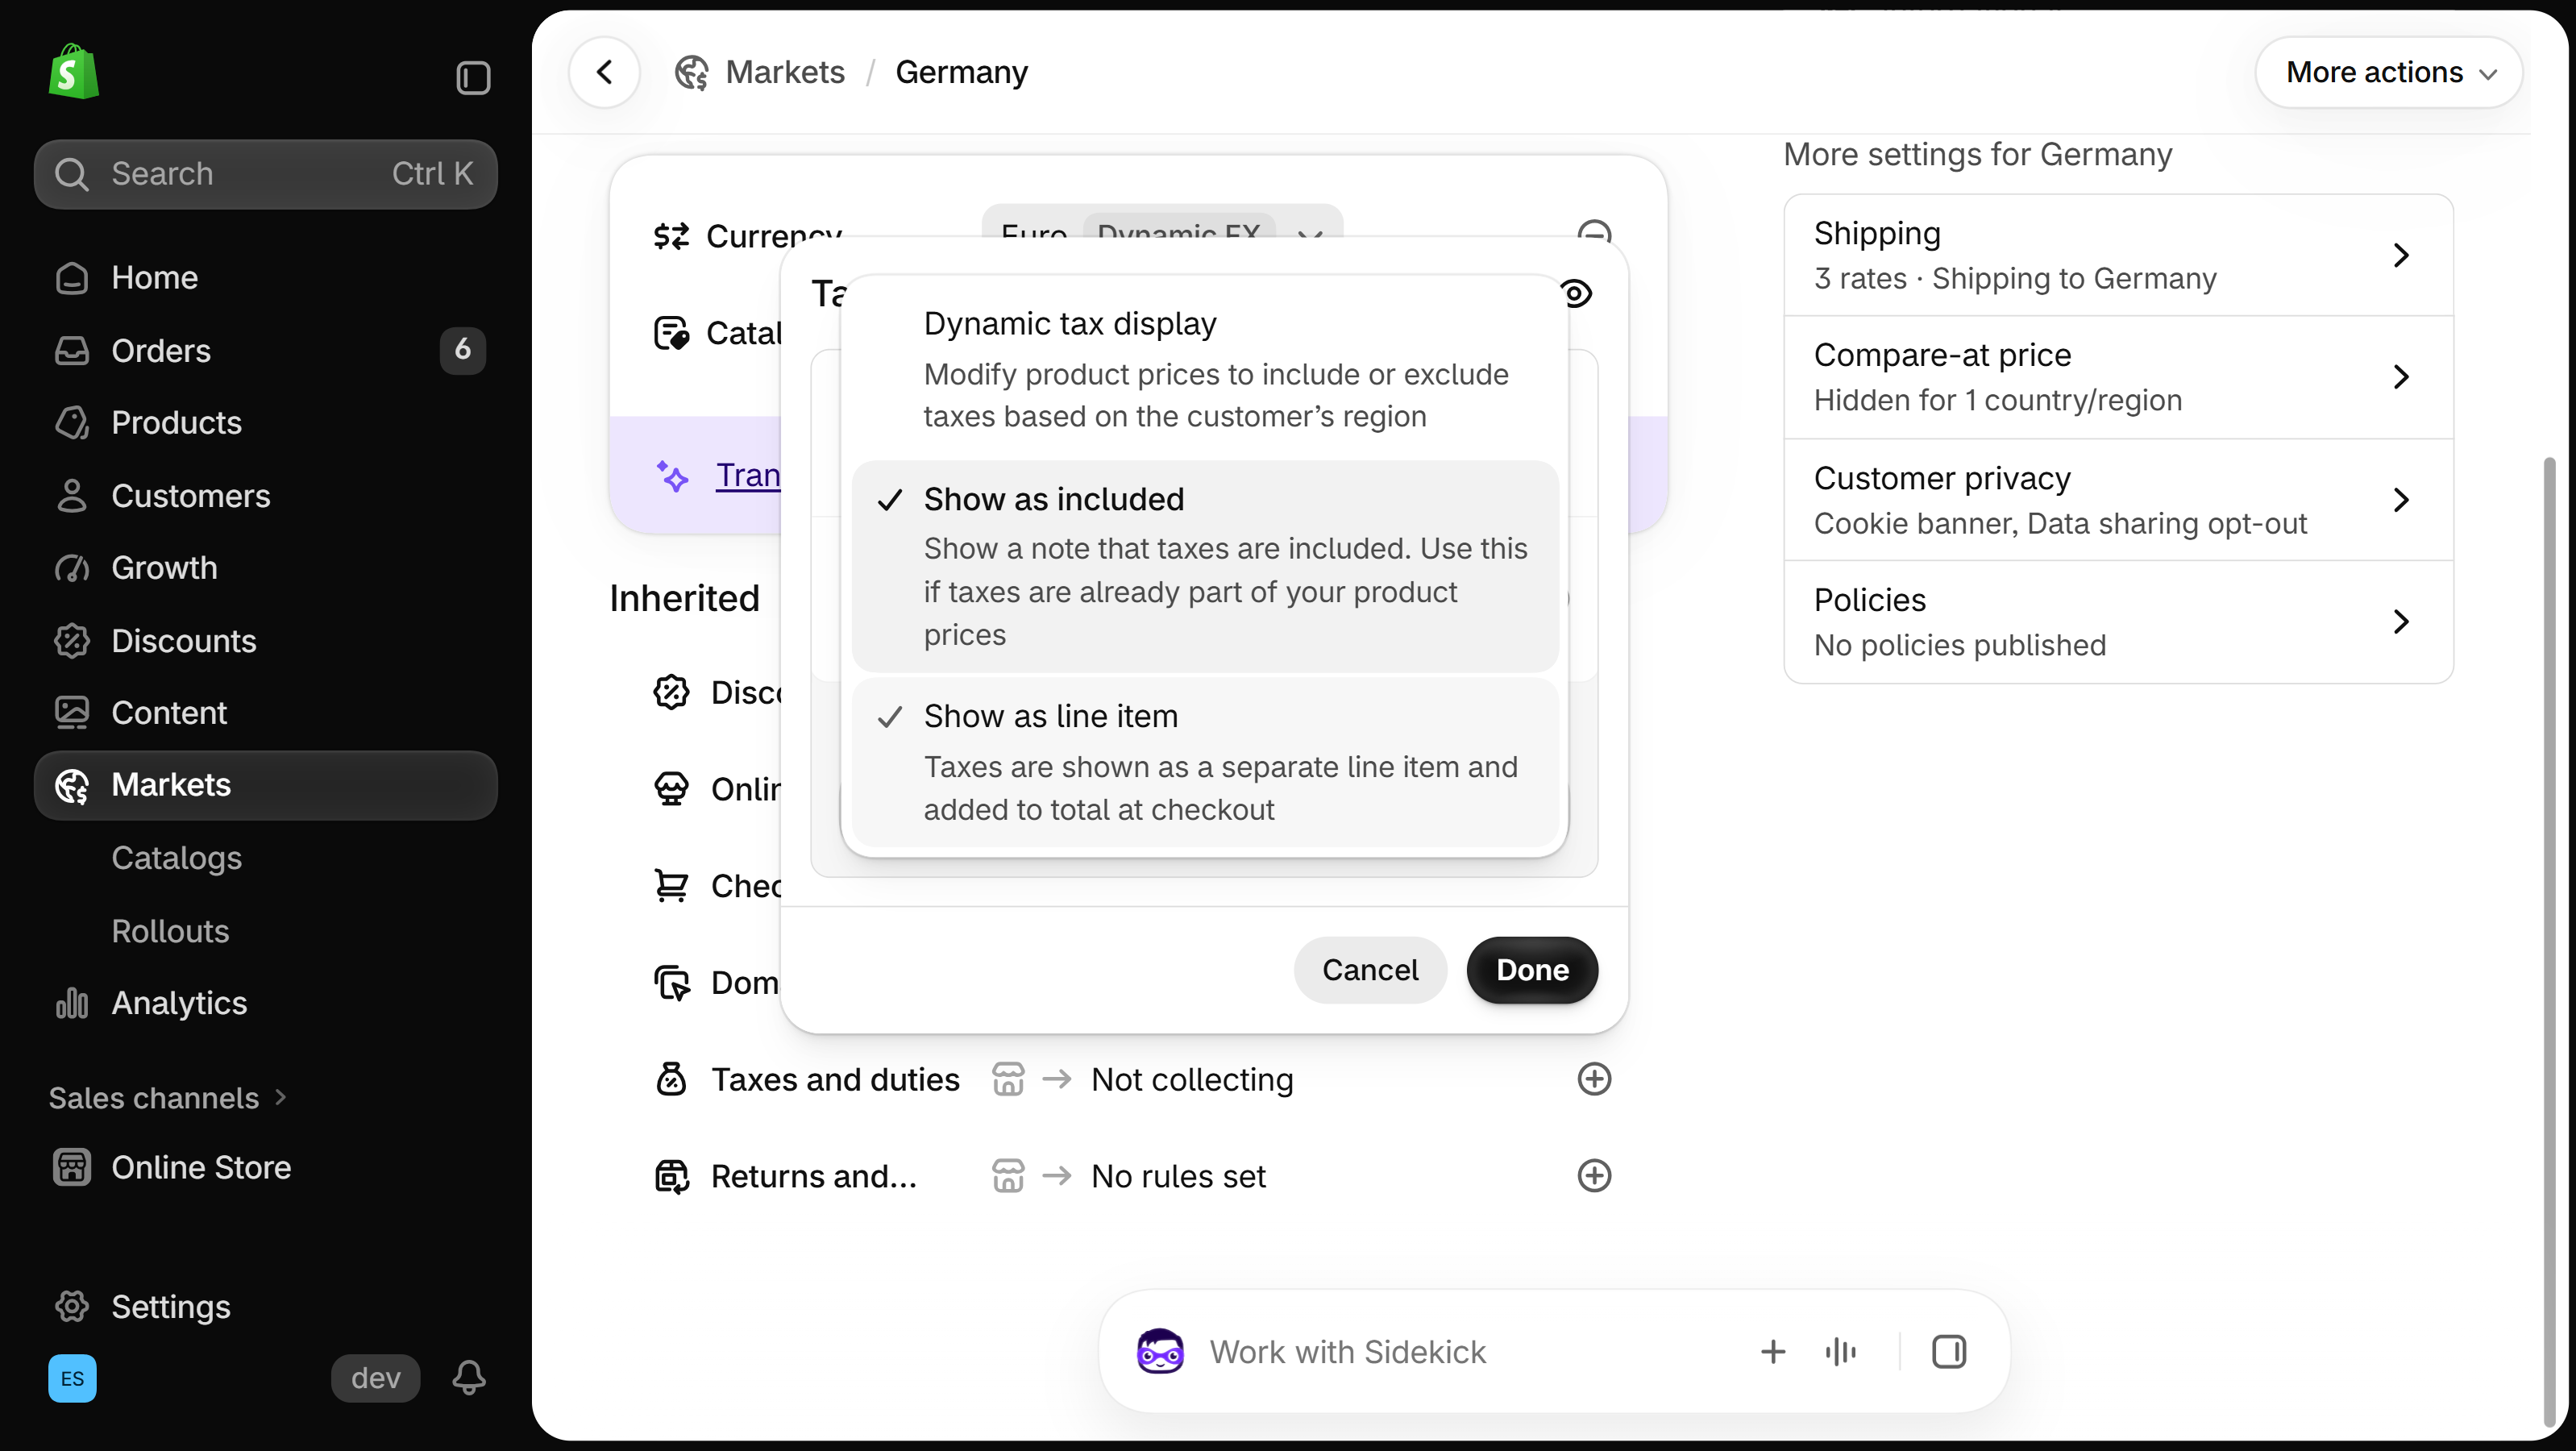Click the Dom... cursor icon under Inherited
This screenshot has height=1451, width=2576.
pos(671,983)
